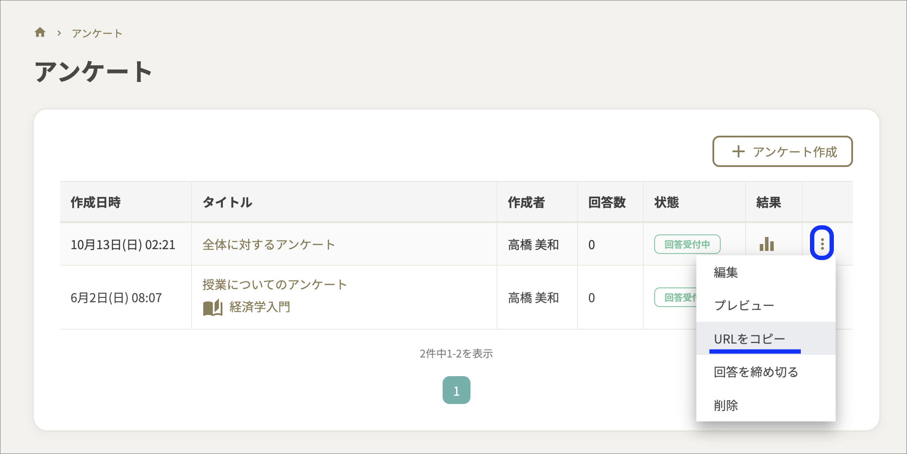Select 編集 from the context menu
The image size is (907, 454).
766,272
